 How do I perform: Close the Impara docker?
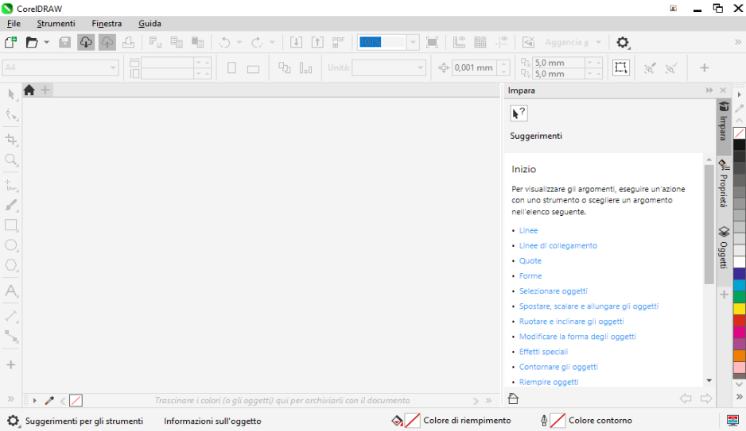[x=723, y=90]
